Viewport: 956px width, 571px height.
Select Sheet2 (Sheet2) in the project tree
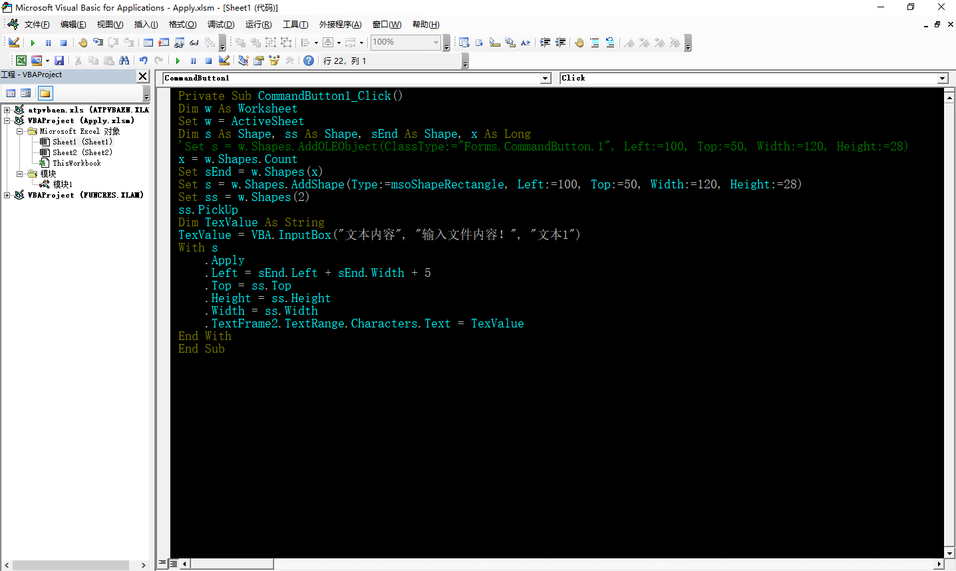(82, 152)
